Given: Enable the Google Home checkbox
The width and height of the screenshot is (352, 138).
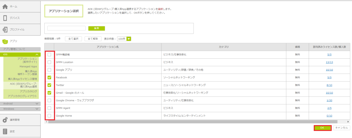Looking at the screenshot, I should 49,116.
